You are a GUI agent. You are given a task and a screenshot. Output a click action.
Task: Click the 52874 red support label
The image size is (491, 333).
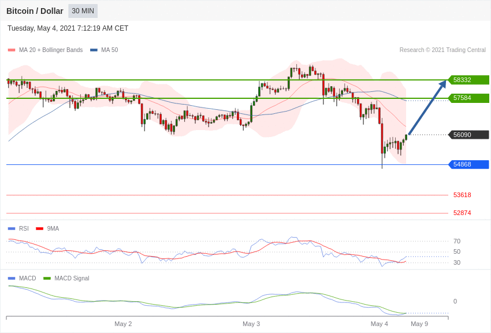[x=462, y=213]
